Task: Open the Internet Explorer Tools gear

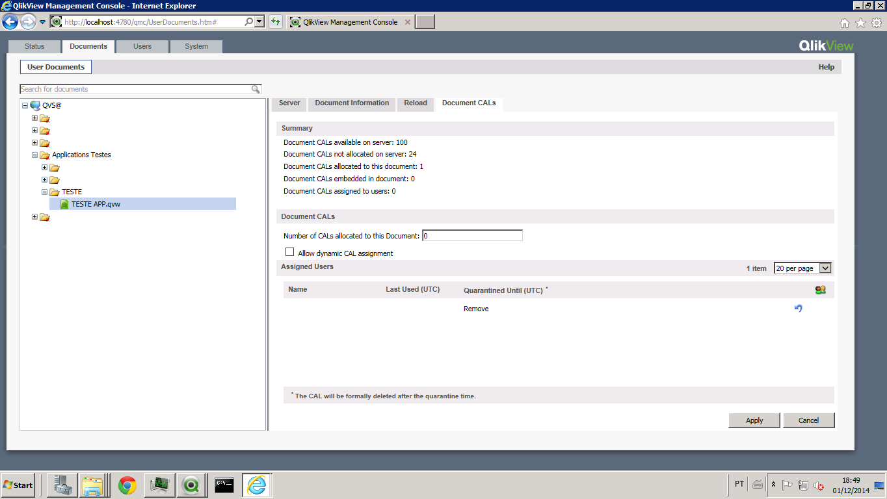Action: [876, 23]
